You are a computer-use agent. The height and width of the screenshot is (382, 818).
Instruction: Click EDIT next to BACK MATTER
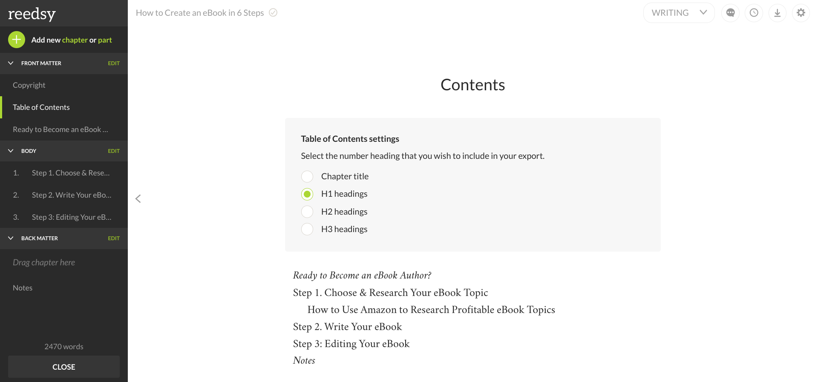coord(114,238)
